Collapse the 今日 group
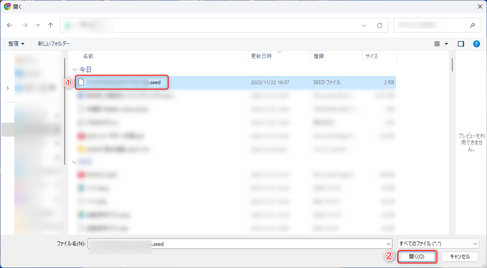This screenshot has height=268, width=487. tap(74, 69)
